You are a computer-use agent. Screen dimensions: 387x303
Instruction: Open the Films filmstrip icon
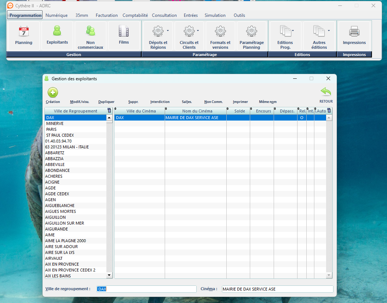point(124,32)
